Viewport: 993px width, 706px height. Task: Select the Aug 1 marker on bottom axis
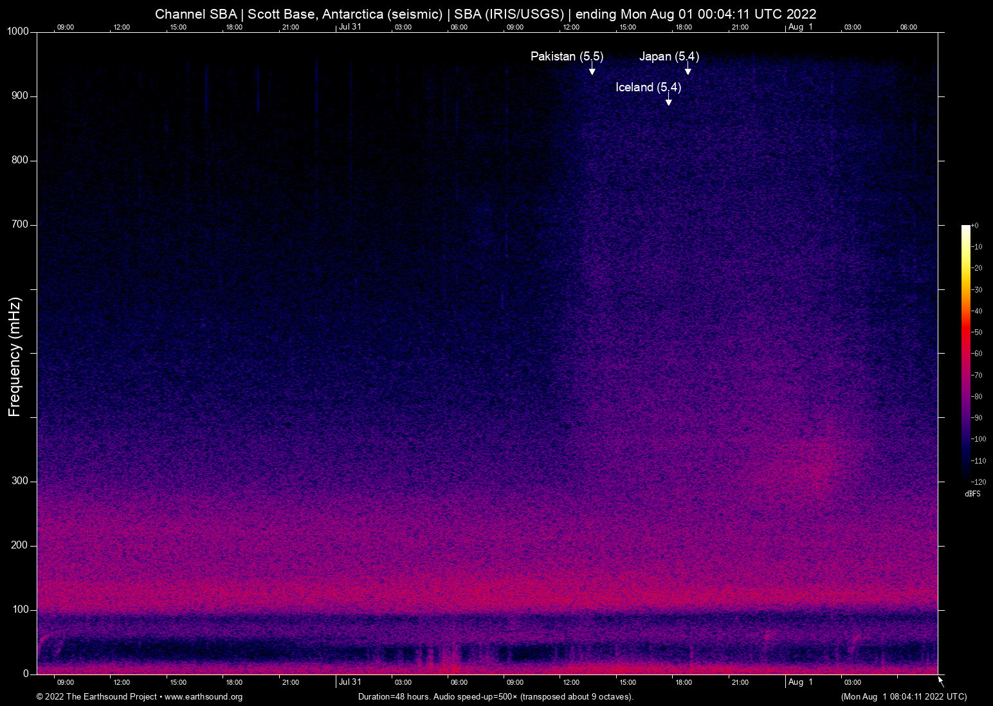tap(800, 682)
